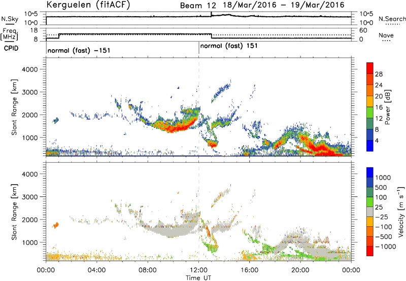Image resolution: width=406 pixels, height=281 pixels.
Task: Click the 'Power [dB]' colorbar title
Action: [x=387, y=107]
